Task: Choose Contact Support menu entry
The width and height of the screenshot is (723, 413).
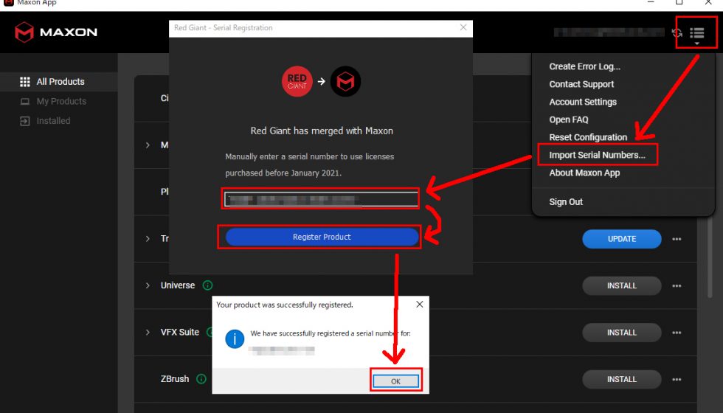Action: (x=581, y=84)
